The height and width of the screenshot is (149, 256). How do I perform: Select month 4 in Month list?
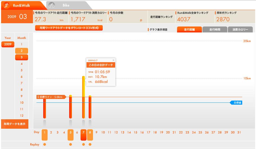[x=22, y=64]
